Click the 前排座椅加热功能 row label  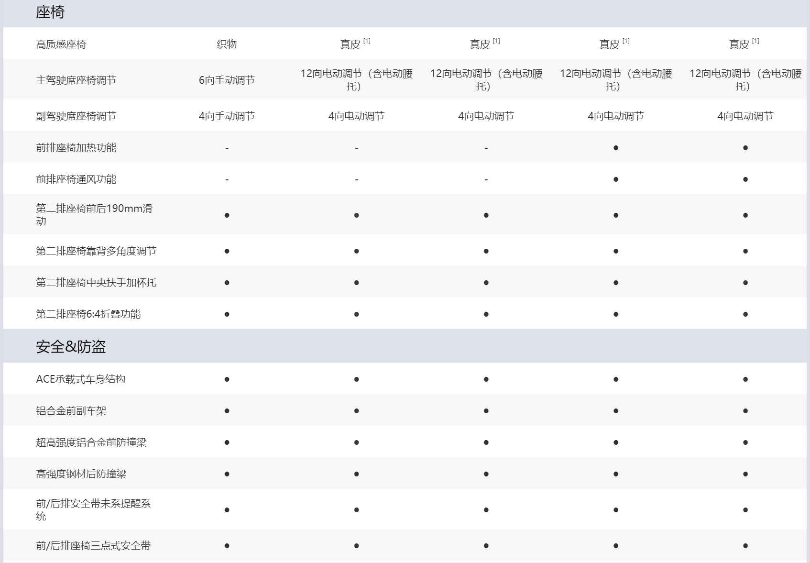click(76, 147)
